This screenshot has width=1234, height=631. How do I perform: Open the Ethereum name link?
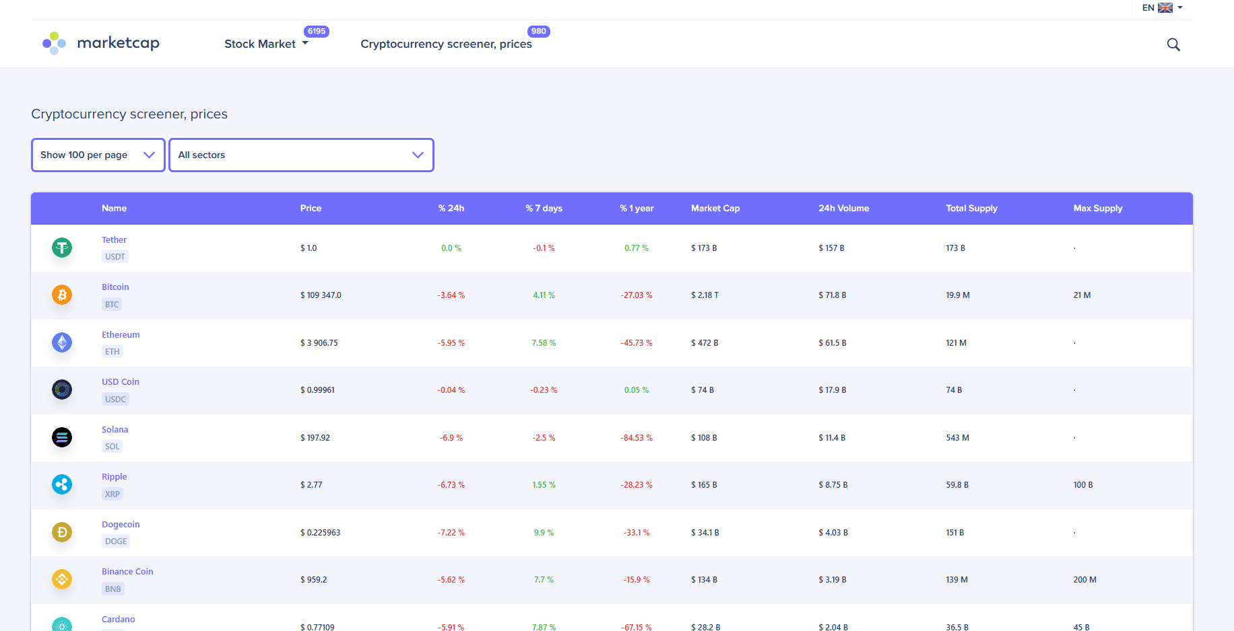pyautogui.click(x=121, y=334)
